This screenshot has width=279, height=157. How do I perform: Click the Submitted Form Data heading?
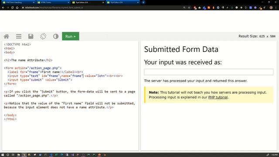(181, 49)
